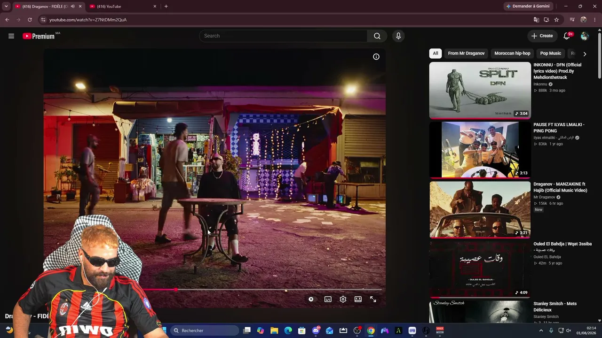Switch player to theater mode
Screen dimensions: 602x338
[358, 299]
